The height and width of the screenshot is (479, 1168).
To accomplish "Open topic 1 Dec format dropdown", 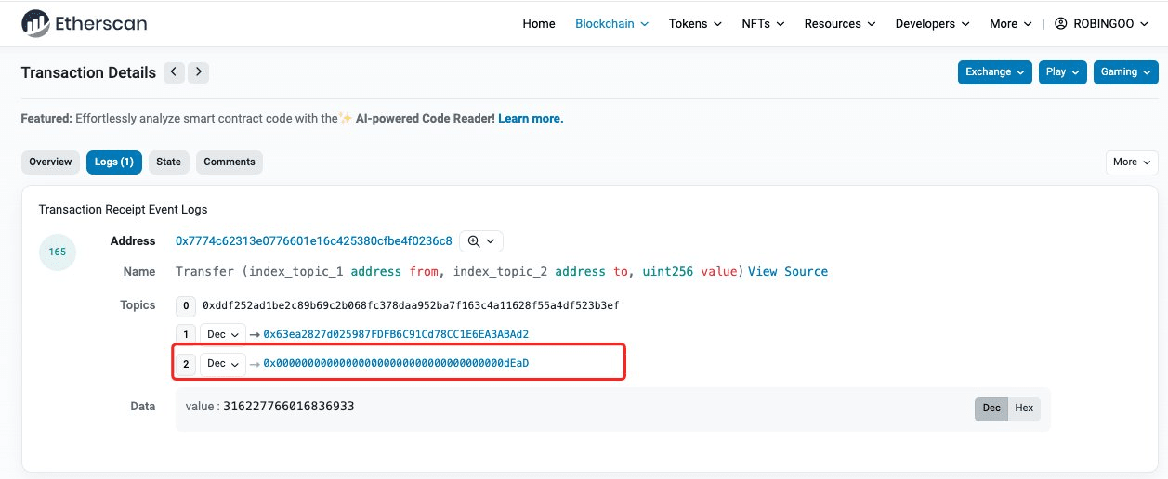I will 223,334.
